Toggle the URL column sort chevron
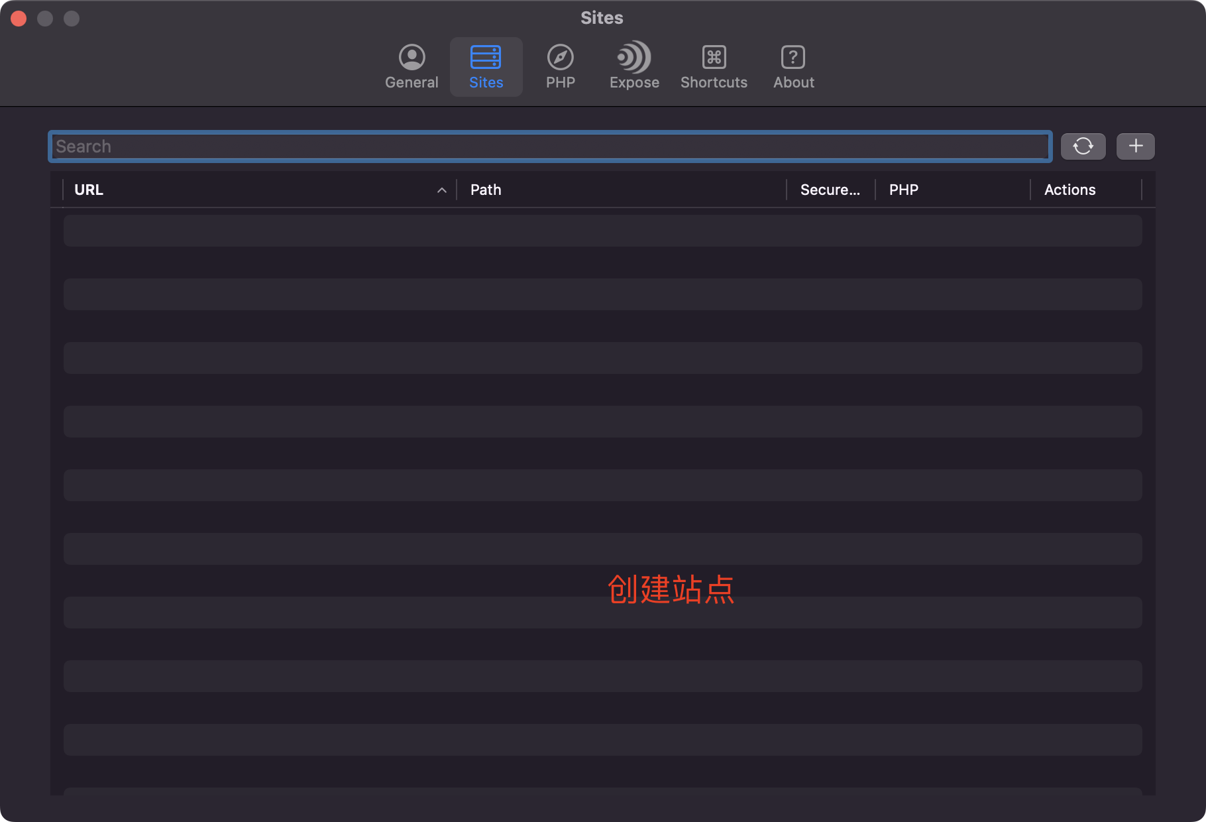Viewport: 1206px width, 822px height. coord(442,190)
